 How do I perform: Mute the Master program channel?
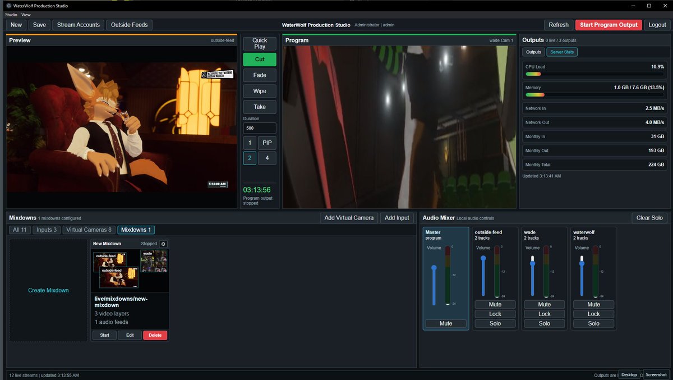click(446, 323)
